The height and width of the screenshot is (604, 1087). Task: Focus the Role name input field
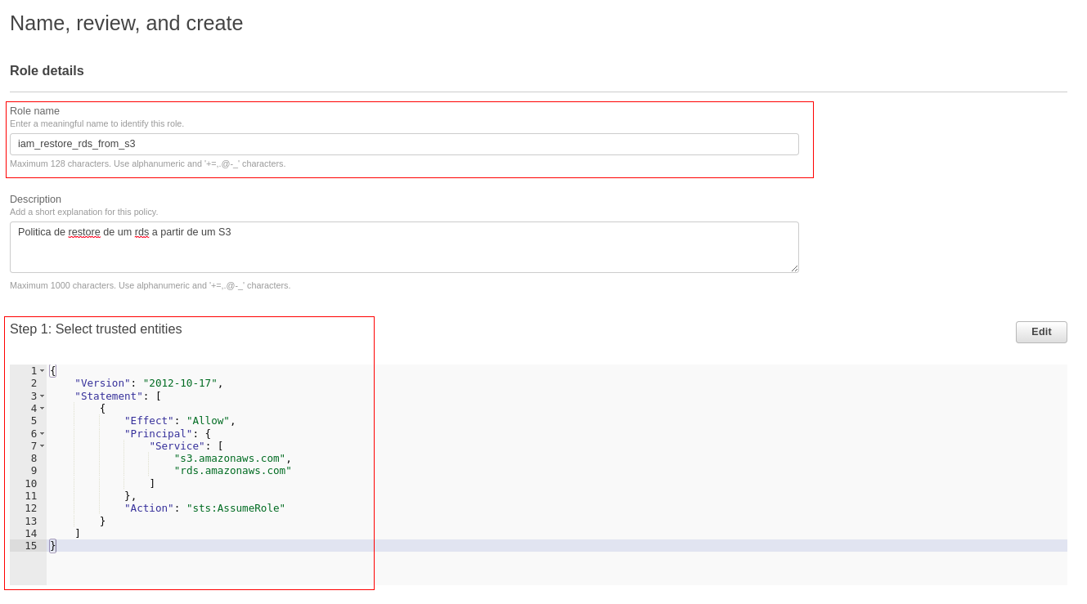coord(403,144)
